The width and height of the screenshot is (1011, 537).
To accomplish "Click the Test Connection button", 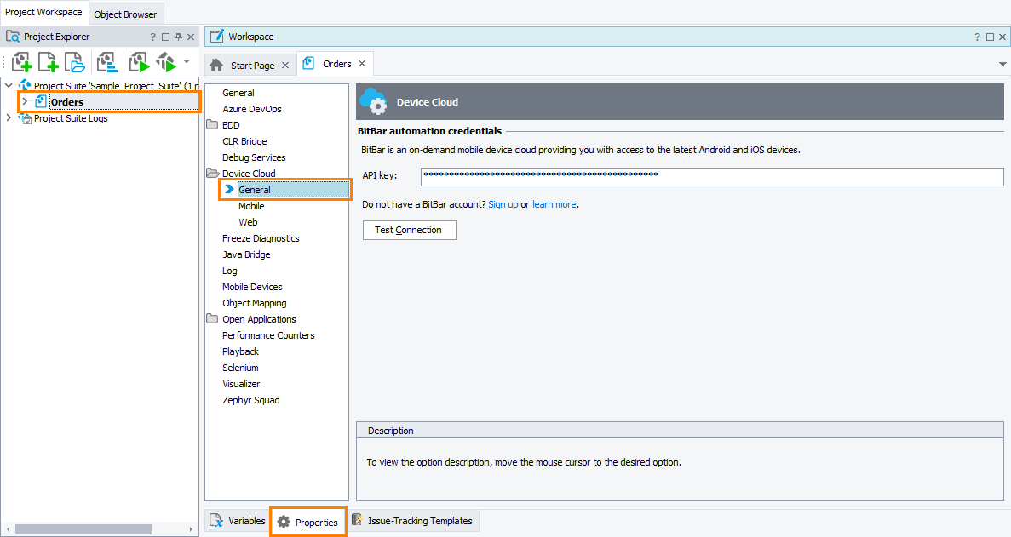I will (x=409, y=230).
